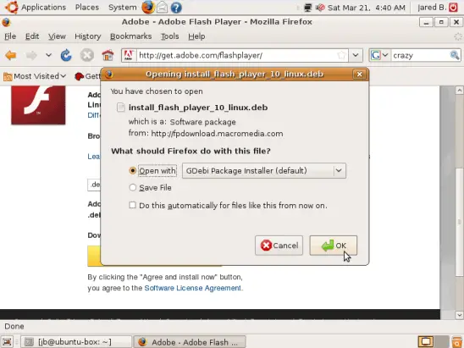Click the install_flash_player_10_linux.deb file icon
Screen dimensions: 464x348
click(121, 108)
